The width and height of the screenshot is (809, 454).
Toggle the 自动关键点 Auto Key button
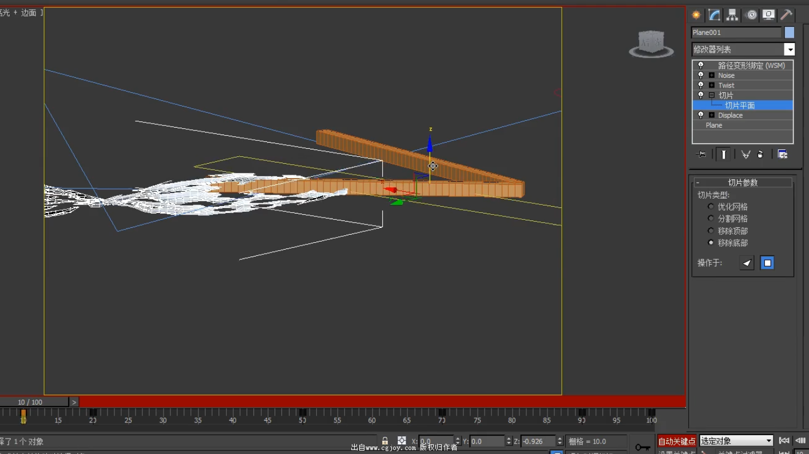pos(677,441)
